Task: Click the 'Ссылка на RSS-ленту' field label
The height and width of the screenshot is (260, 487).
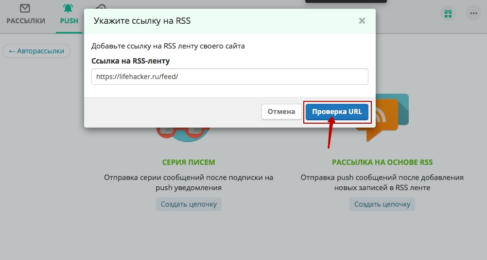Action: pos(130,61)
